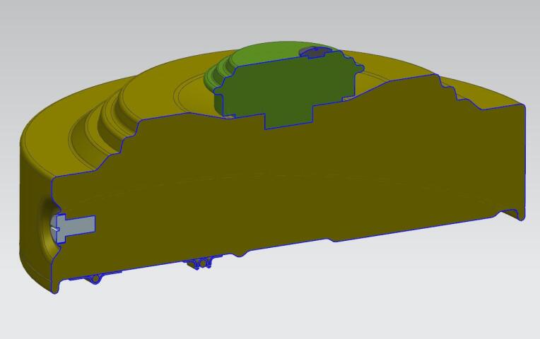Select the gray screw in the cross-section
The image size is (540, 339).
[76, 228]
